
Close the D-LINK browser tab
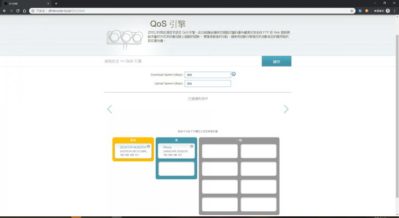(48, 3)
